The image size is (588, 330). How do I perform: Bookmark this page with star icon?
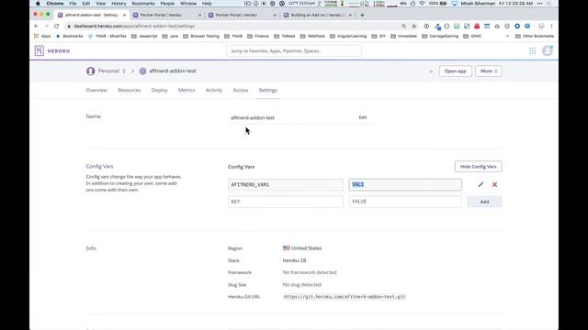point(414,27)
